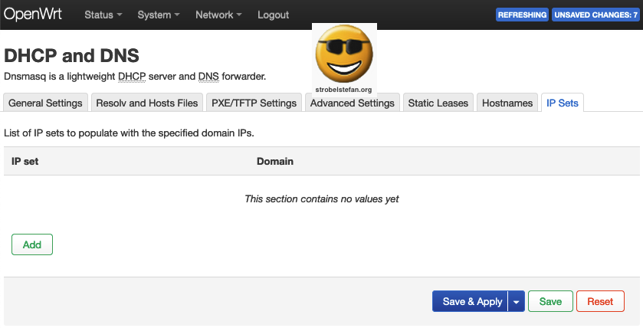
Task: Expand the System menu
Action: [x=159, y=15]
